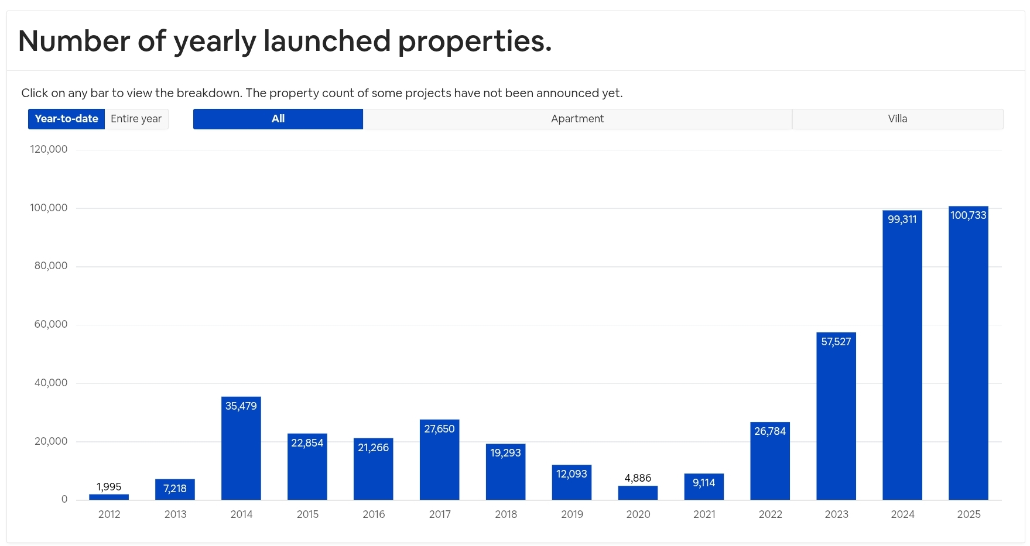Click the 2025 bar showing 100,733
The height and width of the screenshot is (546, 1030).
point(968,351)
